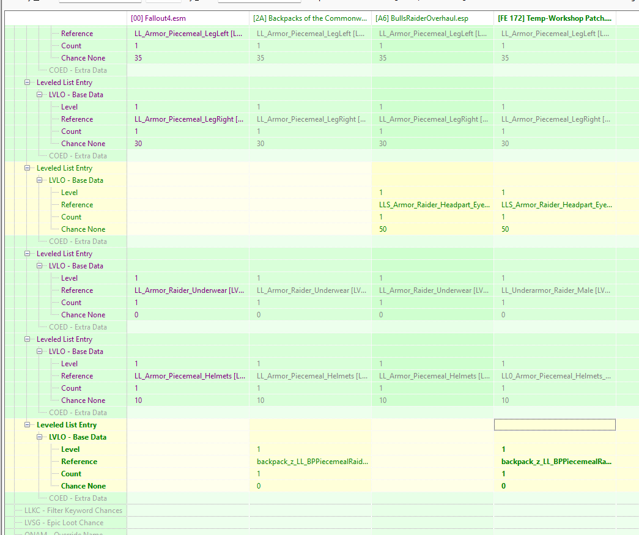This screenshot has height=535, width=639.
Task: Select the LL_Underarmor_Raider_Male reference cell
Action: [x=555, y=290]
